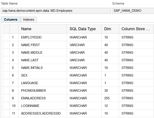Select the NAME.FIRST cell
Viewport: 154px width, 118px height.
coord(43,45)
